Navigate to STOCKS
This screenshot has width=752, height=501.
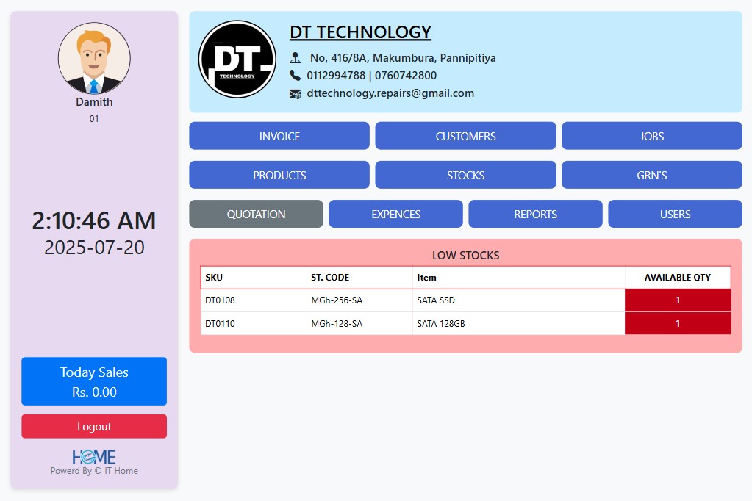[465, 175]
